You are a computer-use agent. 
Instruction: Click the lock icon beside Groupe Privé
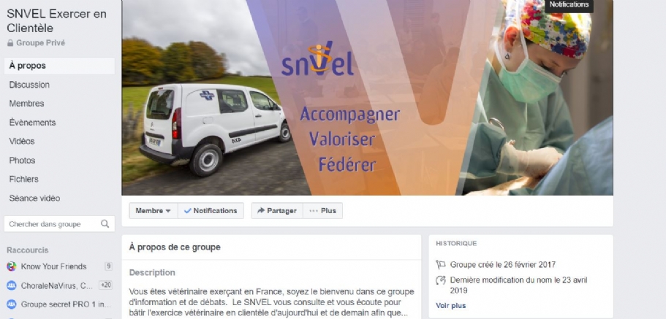(x=10, y=43)
